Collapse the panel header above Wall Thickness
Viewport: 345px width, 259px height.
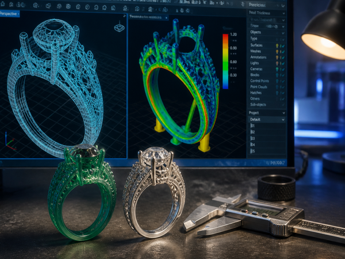pyautogui.click(x=283, y=6)
